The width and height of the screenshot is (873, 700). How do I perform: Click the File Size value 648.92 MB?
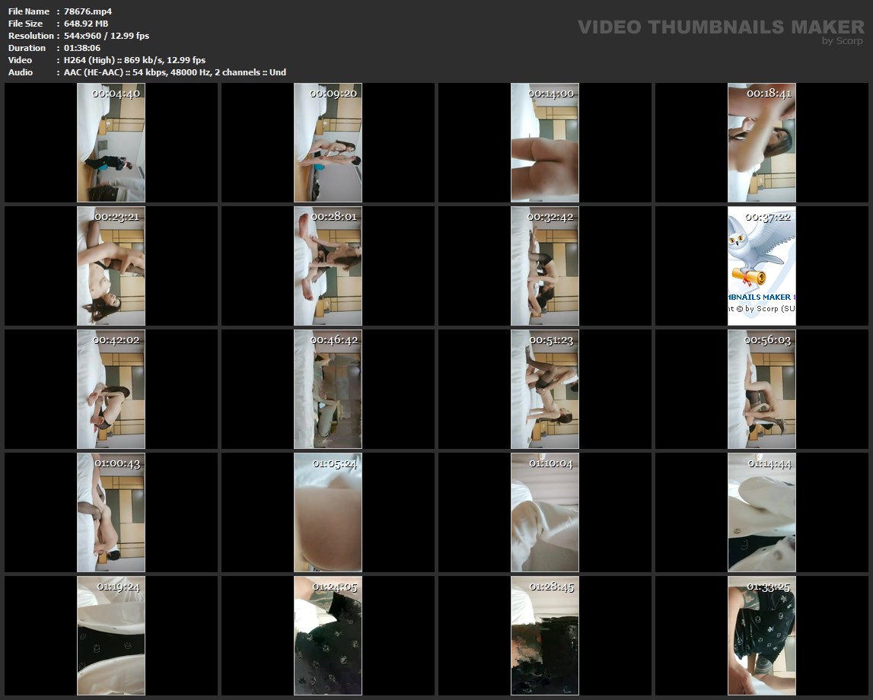[x=86, y=24]
